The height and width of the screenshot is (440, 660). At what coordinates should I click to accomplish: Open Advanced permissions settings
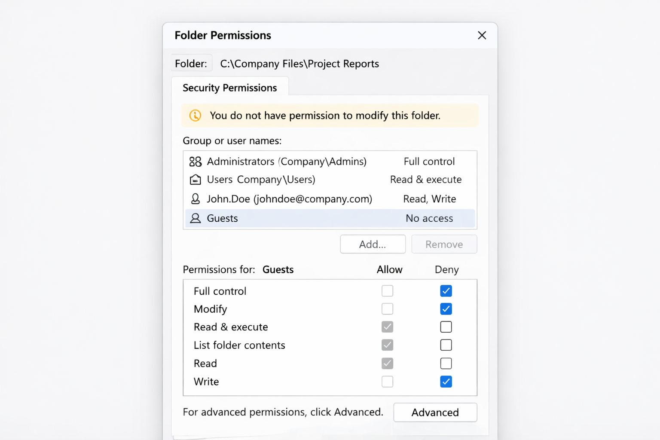pyautogui.click(x=435, y=412)
